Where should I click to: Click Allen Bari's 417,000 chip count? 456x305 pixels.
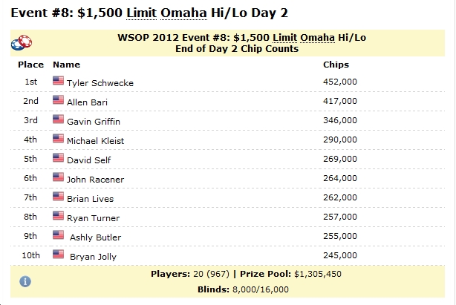coord(340,101)
